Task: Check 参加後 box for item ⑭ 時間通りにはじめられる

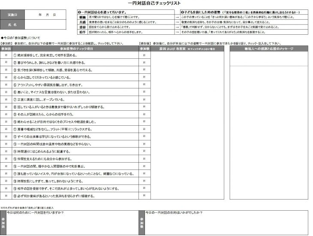Action: (x=144, y=151)
